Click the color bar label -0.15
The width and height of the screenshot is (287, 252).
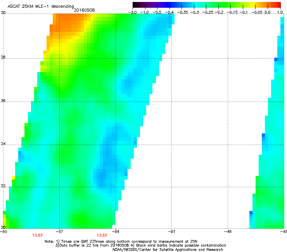click(x=232, y=12)
